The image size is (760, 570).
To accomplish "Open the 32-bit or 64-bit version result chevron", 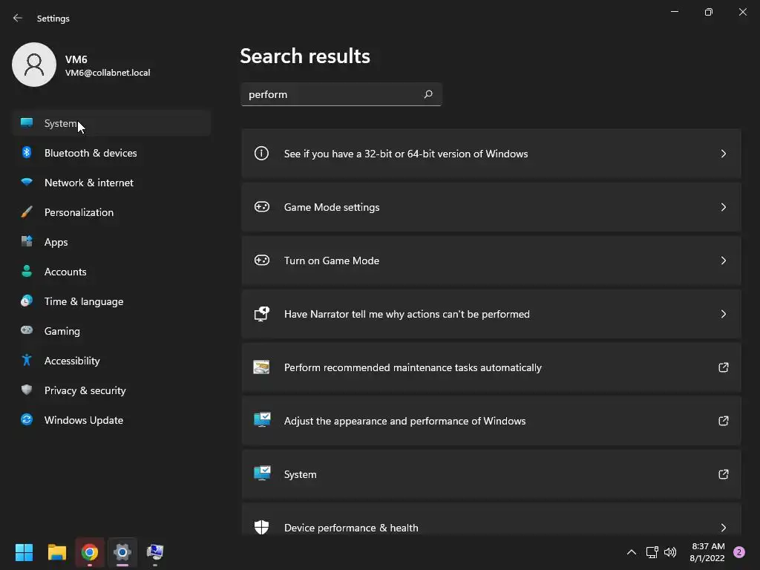I will pos(724,154).
